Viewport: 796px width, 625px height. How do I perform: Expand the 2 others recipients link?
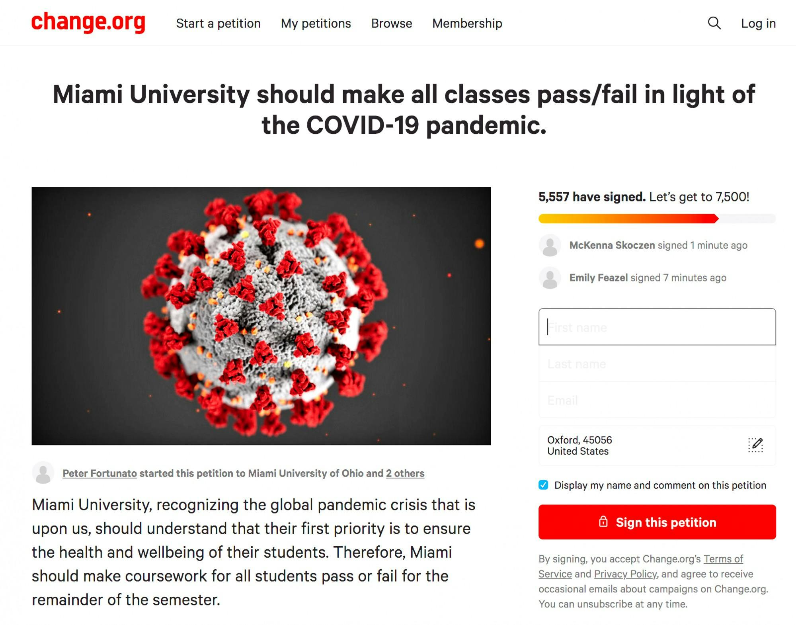click(405, 473)
